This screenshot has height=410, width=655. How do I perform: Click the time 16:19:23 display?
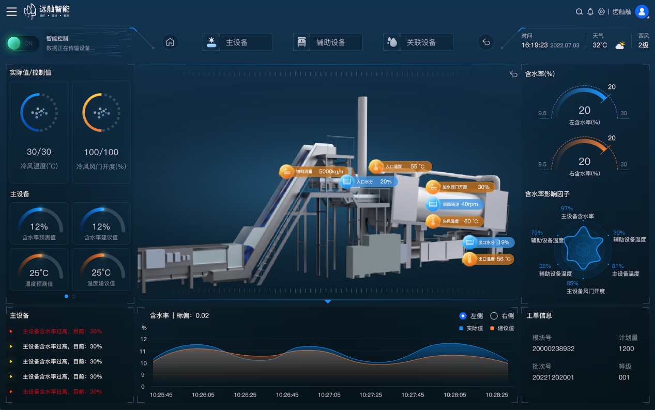[535, 45]
